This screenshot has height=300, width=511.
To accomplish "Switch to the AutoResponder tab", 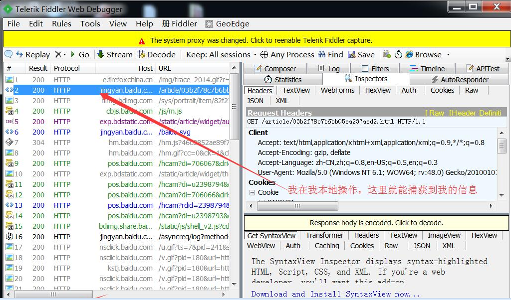I will point(460,80).
